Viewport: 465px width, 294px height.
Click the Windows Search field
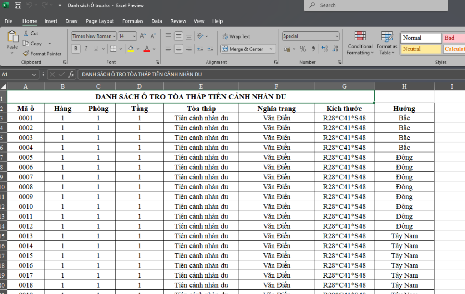[x=375, y=5]
